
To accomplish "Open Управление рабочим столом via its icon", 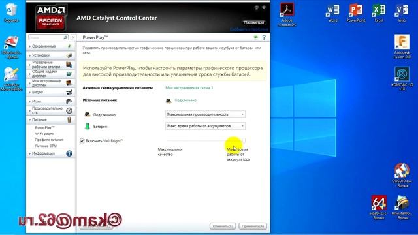I will coord(69,65).
